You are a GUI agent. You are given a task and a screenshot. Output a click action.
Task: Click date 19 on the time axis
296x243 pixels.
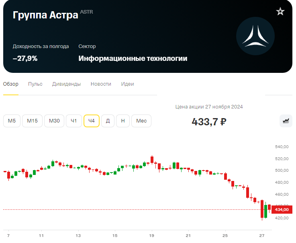pos(151,235)
